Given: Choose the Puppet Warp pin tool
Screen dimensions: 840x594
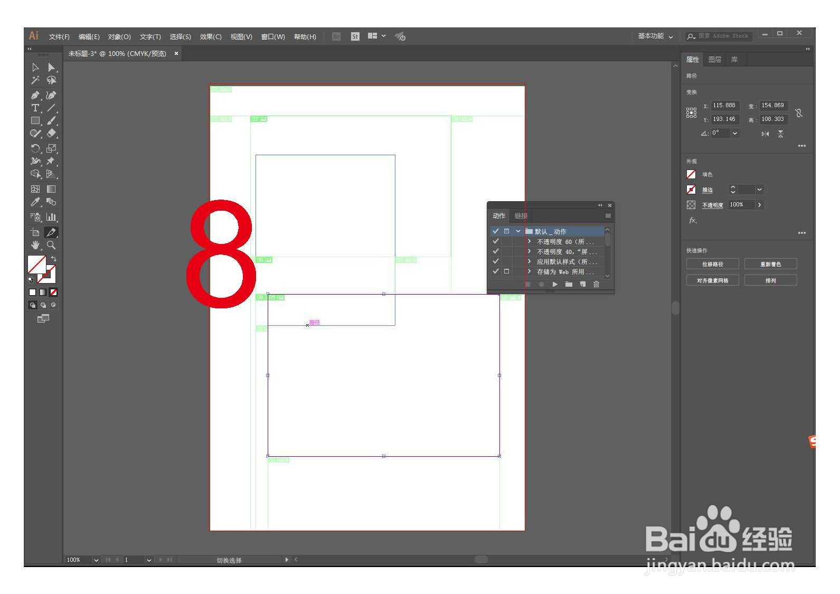Looking at the screenshot, I should tap(51, 161).
